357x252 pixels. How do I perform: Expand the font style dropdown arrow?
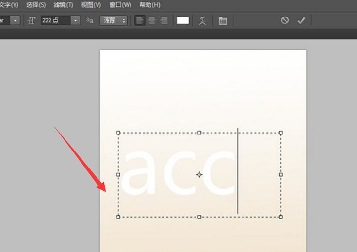[15, 20]
